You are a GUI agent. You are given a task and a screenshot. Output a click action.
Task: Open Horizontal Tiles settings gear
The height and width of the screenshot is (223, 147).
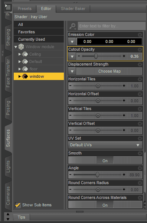tap(140, 79)
